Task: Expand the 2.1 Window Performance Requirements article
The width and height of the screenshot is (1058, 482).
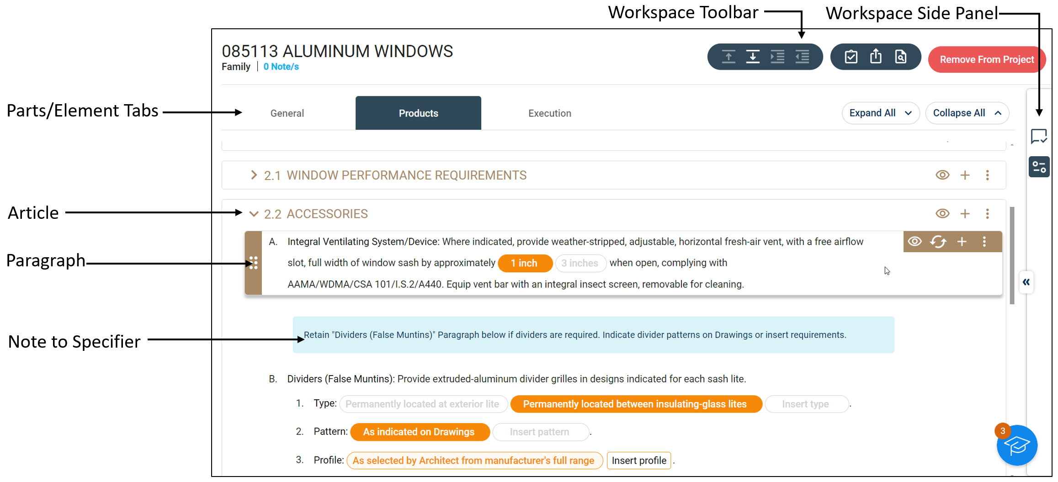Action: (254, 175)
